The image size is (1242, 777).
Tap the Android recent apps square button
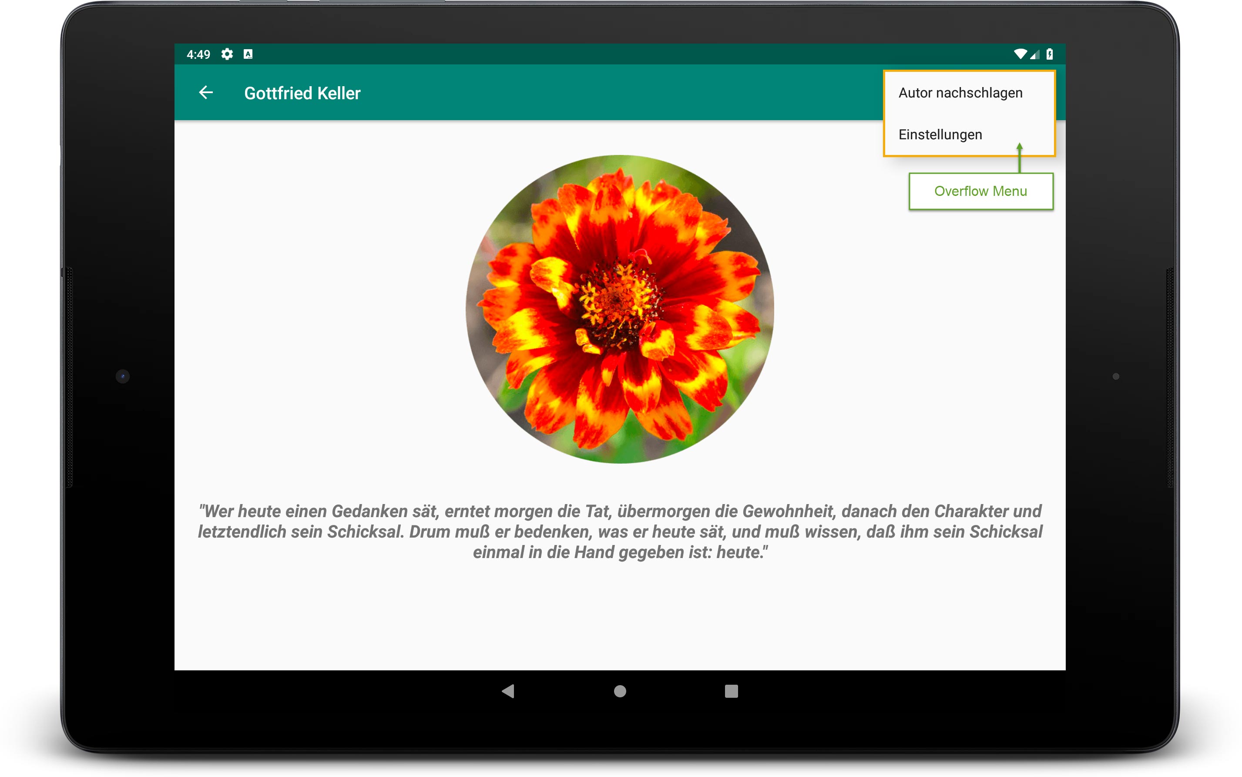[x=732, y=691]
